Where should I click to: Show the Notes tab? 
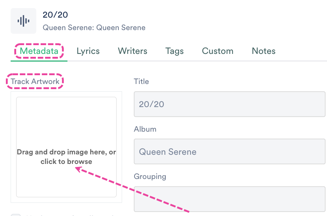click(x=264, y=51)
